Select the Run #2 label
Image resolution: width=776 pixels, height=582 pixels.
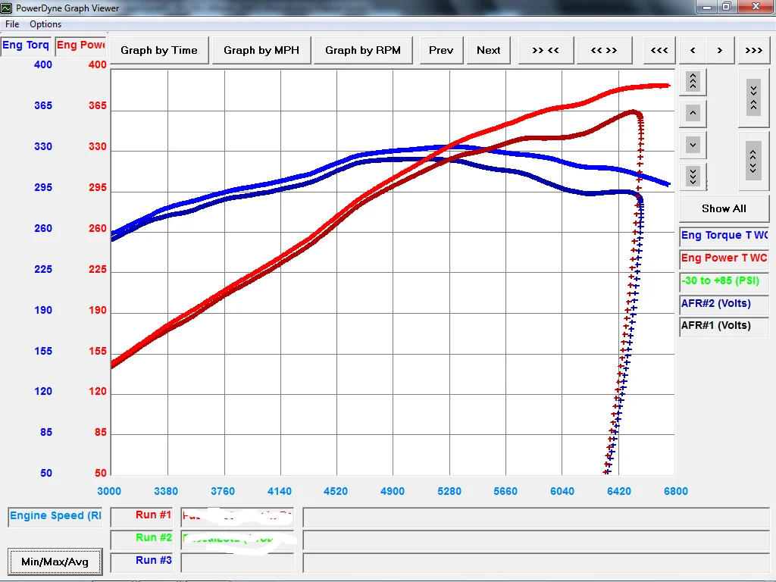(142, 540)
